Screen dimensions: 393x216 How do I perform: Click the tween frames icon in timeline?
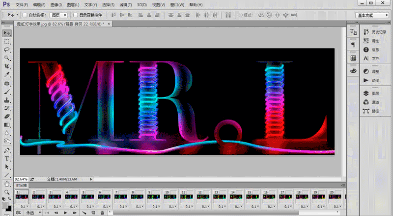(x=84, y=213)
